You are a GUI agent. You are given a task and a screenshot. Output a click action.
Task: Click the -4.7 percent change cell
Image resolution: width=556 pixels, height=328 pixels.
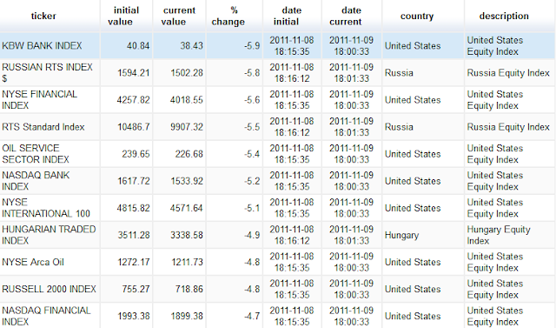(x=252, y=316)
